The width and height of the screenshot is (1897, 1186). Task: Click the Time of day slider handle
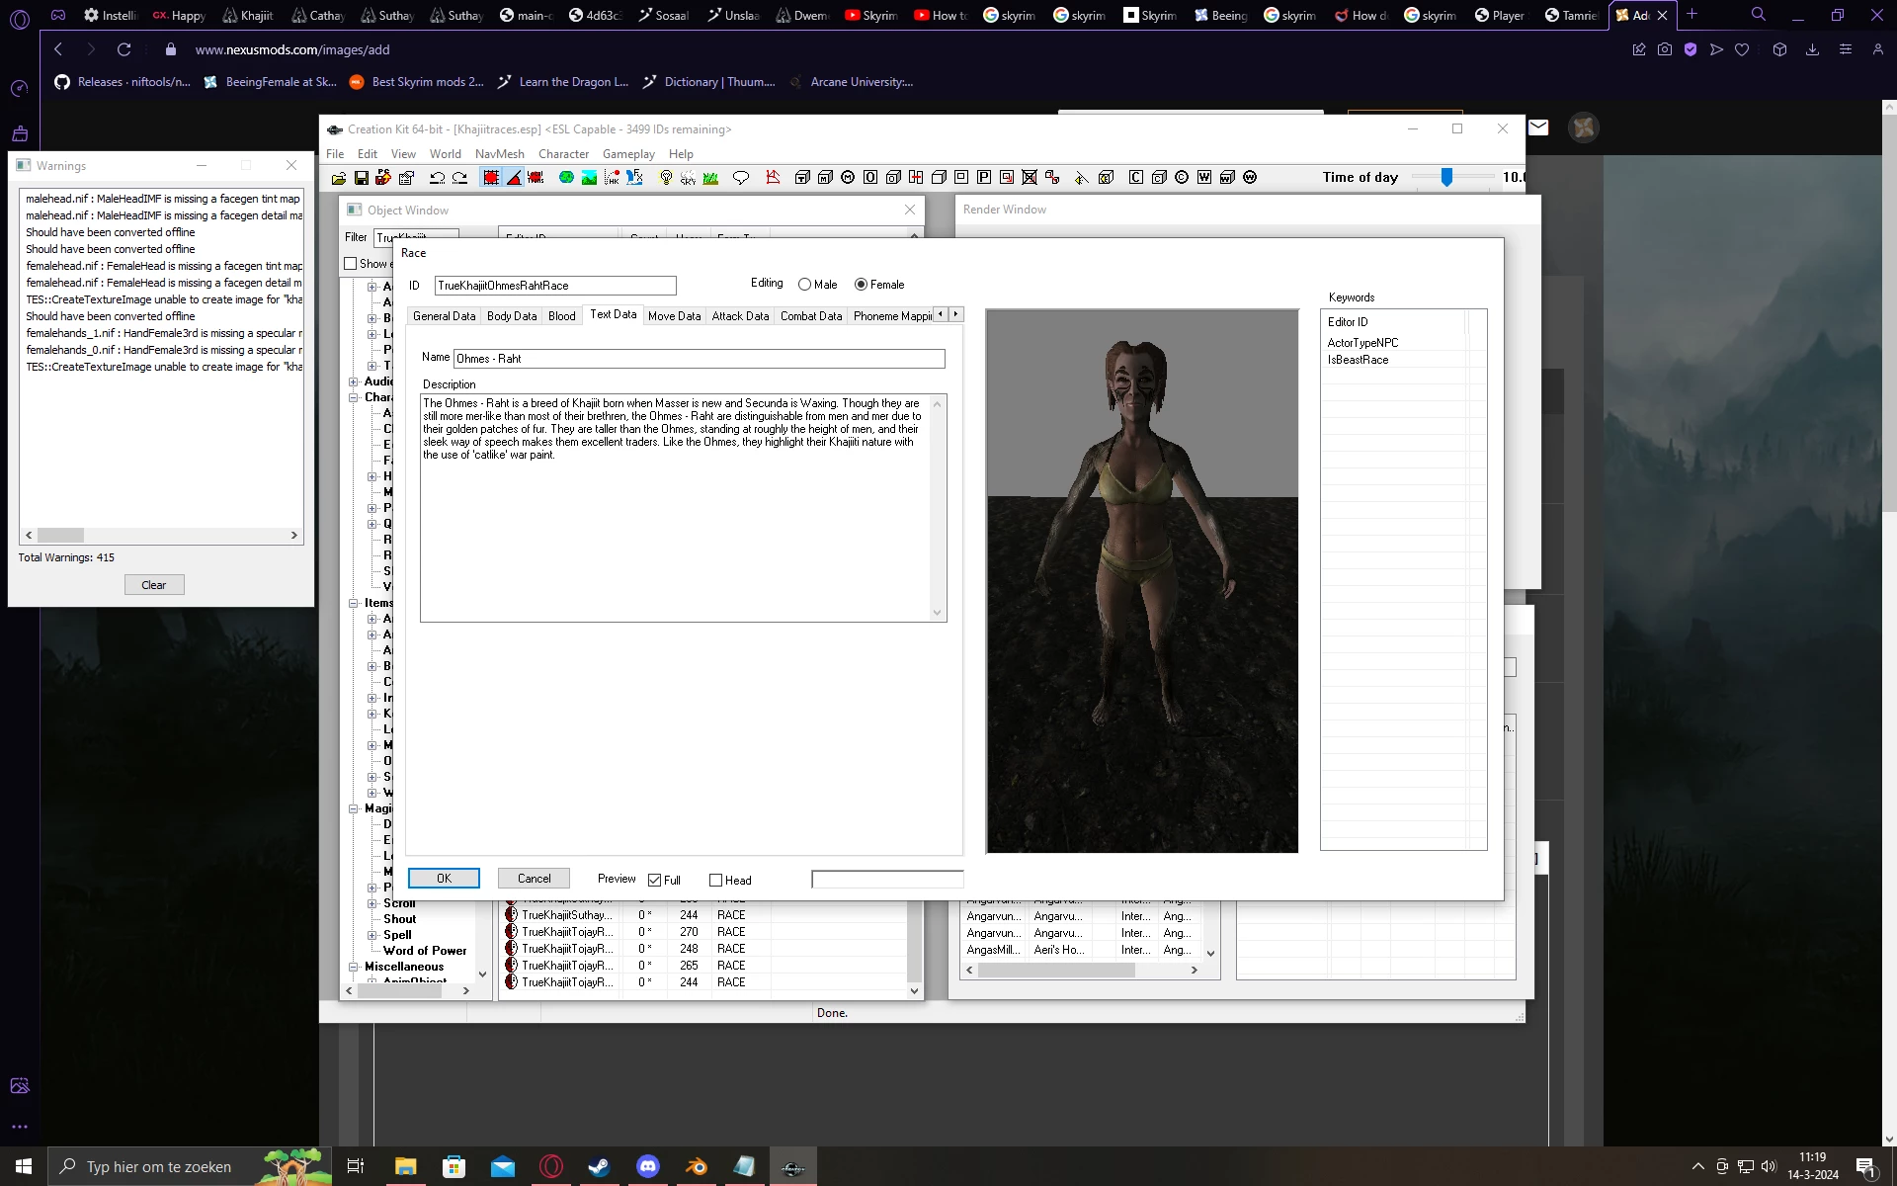tap(1446, 177)
